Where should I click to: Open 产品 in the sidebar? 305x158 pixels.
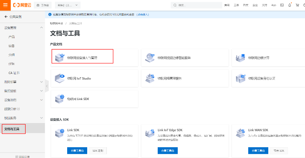[12, 37]
